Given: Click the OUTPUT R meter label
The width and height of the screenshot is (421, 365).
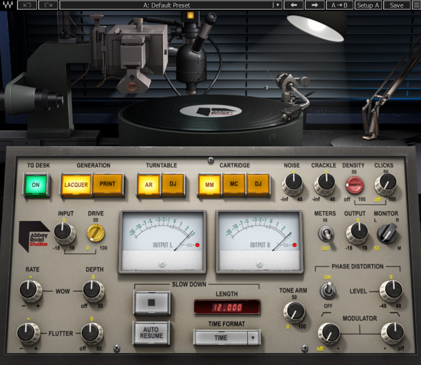Looking at the screenshot, I should click(x=260, y=245).
